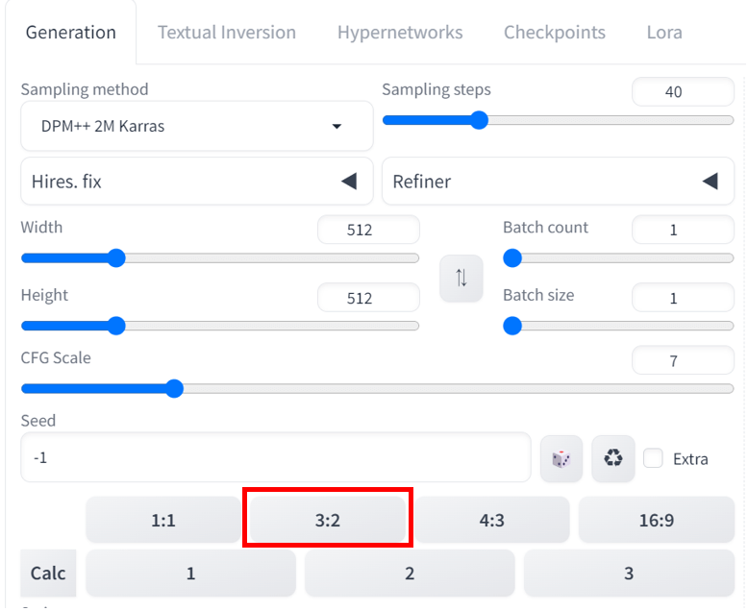
Task: Select the 1:1 aspect ratio button
Action: (163, 520)
